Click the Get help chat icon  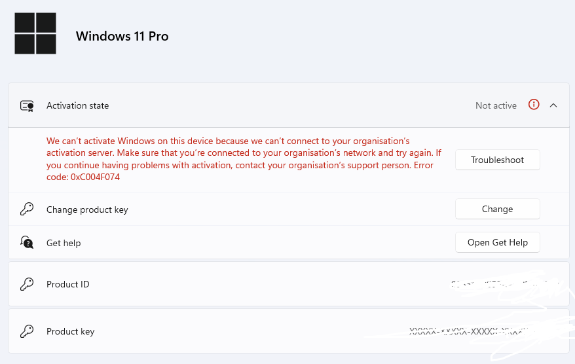(27, 242)
